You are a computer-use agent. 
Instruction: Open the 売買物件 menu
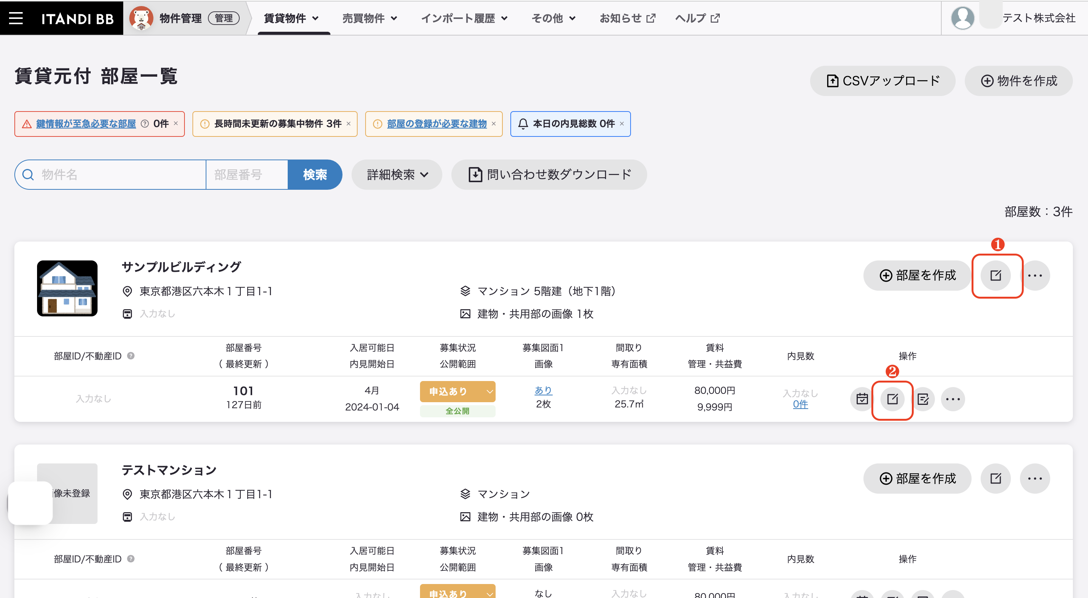pyautogui.click(x=370, y=18)
